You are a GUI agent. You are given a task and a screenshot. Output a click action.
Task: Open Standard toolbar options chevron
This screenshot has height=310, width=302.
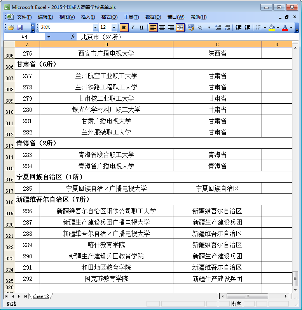(33, 28)
